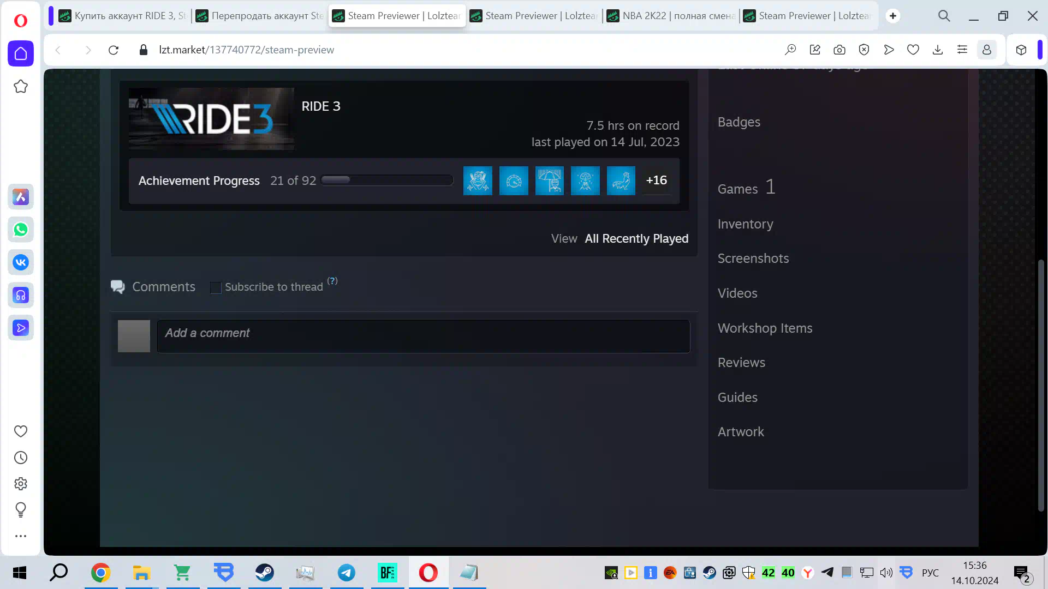Image resolution: width=1048 pixels, height=589 pixels.
Task: Open Reviews in profile sidebar
Action: 741,363
